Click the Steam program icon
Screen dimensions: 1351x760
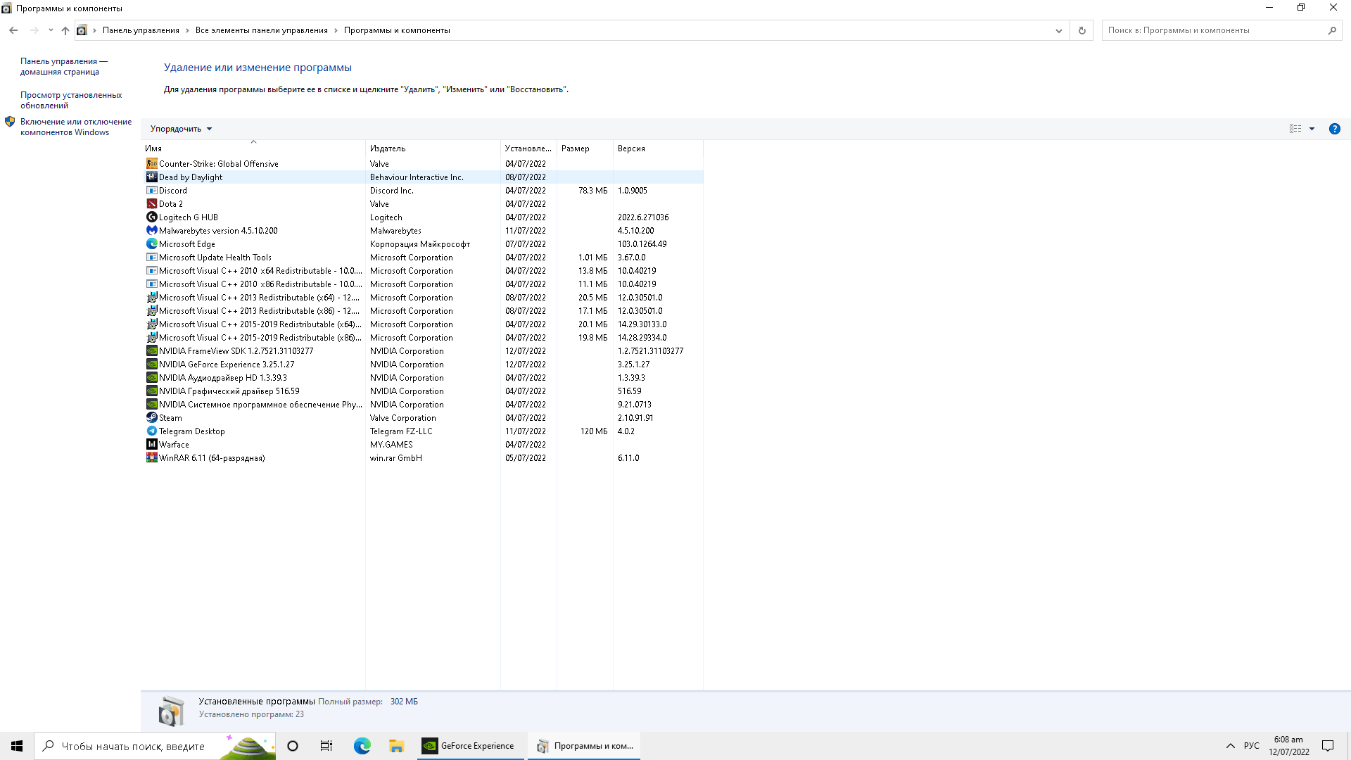coord(151,417)
